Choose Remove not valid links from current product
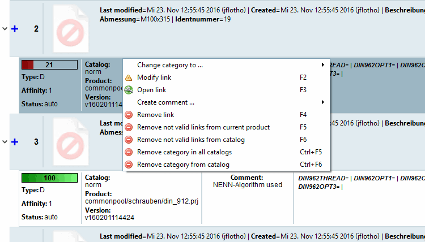 coord(203,127)
